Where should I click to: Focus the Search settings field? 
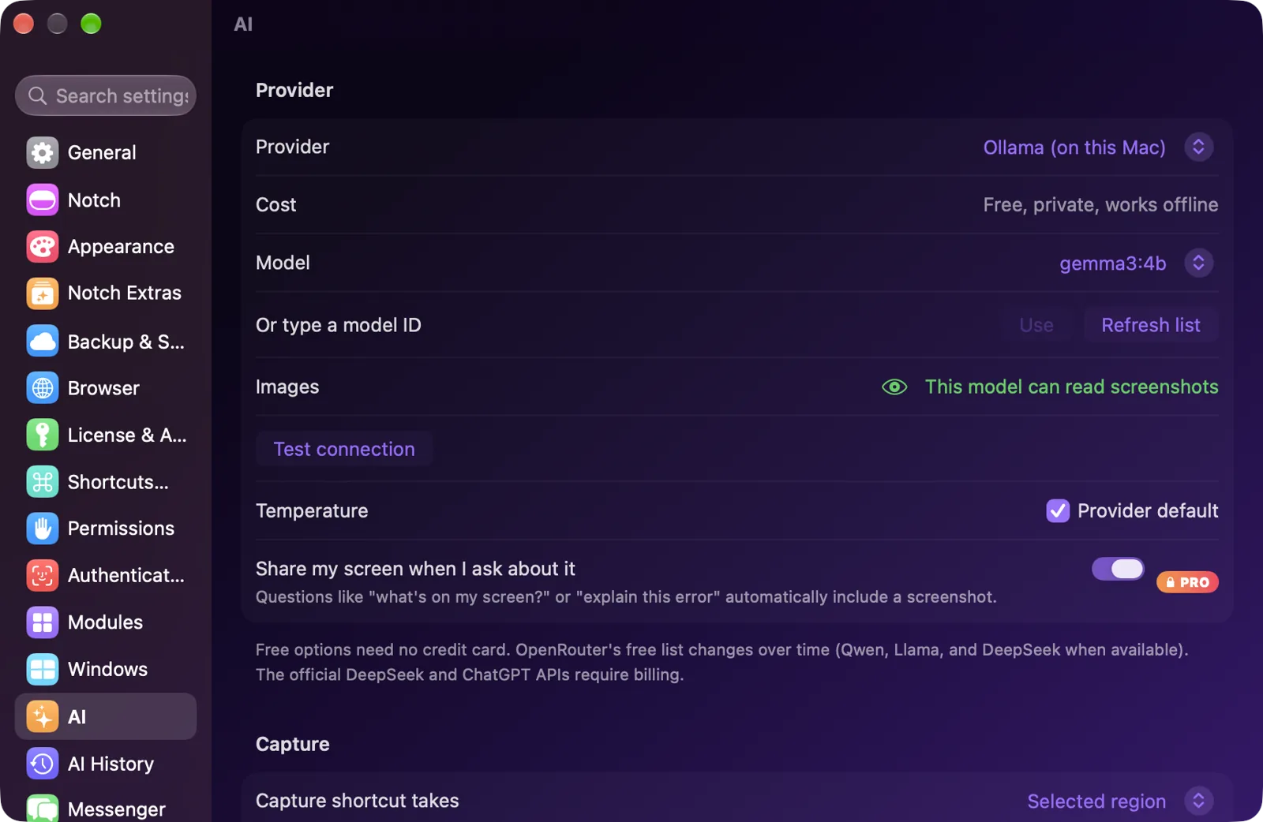click(x=106, y=96)
